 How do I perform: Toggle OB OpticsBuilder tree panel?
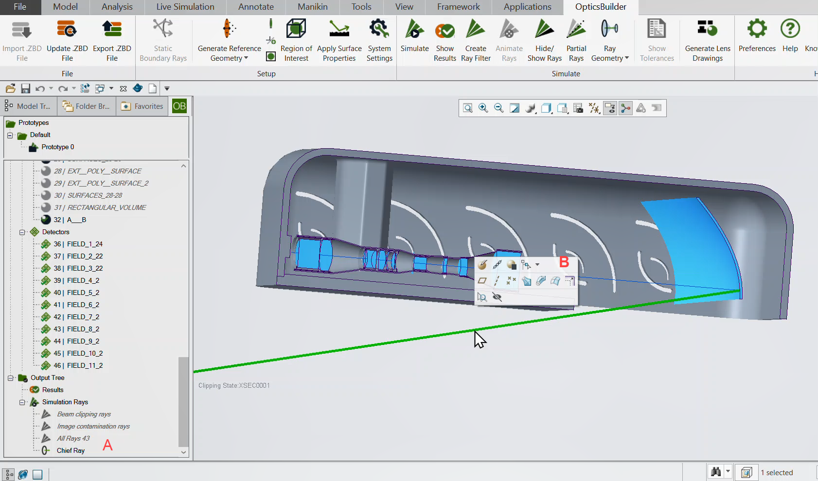pyautogui.click(x=179, y=106)
